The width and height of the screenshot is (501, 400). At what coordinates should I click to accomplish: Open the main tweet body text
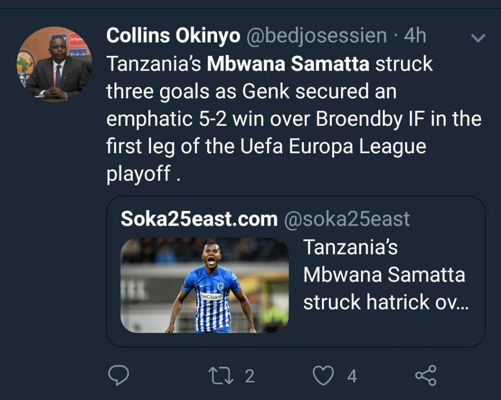[294, 119]
